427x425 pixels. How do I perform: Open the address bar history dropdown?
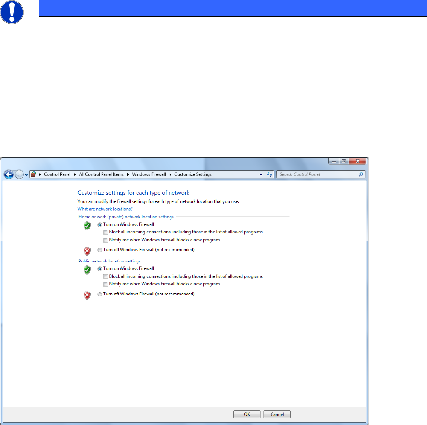261,175
